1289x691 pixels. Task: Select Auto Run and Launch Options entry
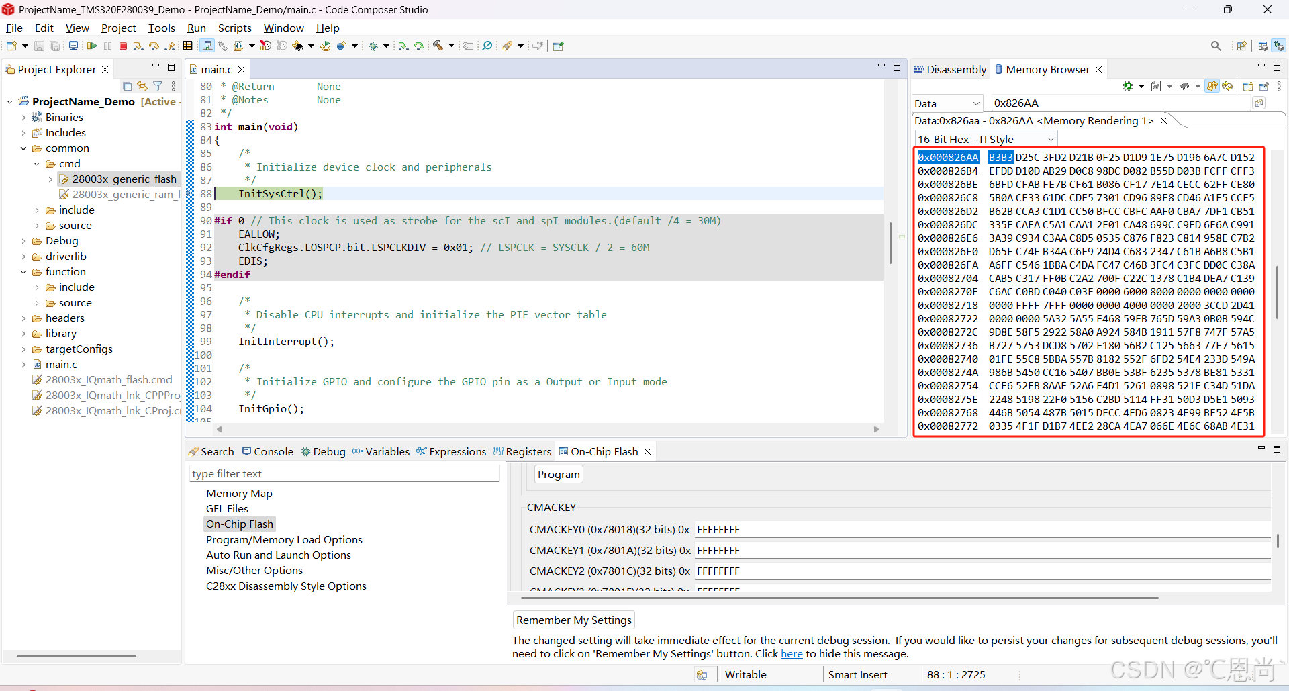pos(279,555)
